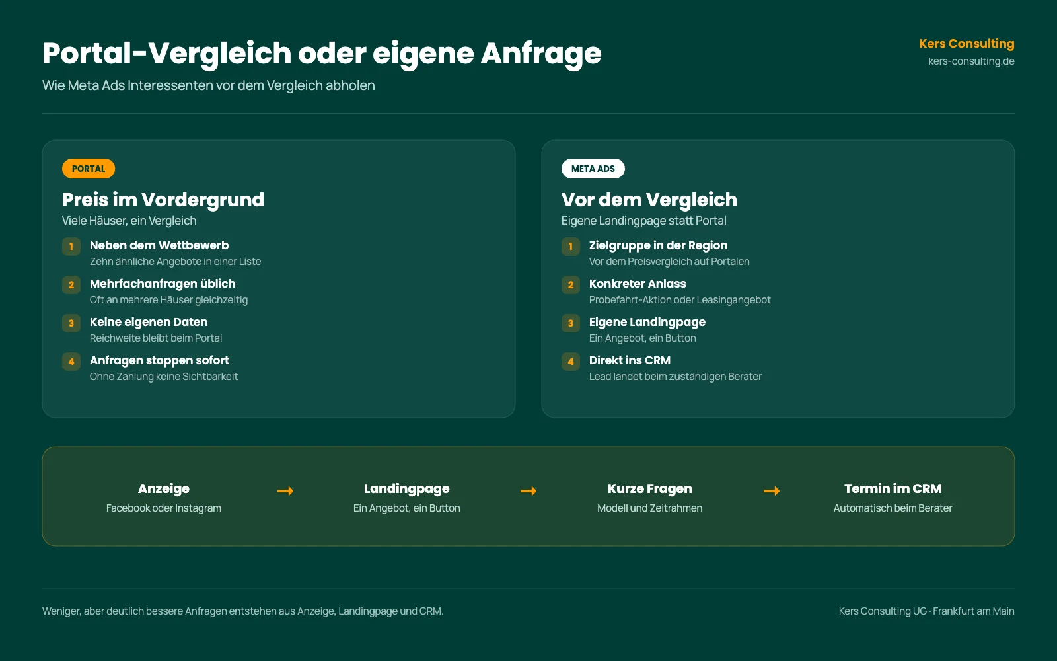Click the text Viele Häuser, ein Vergleich
The image size is (1057, 661).
tap(129, 221)
